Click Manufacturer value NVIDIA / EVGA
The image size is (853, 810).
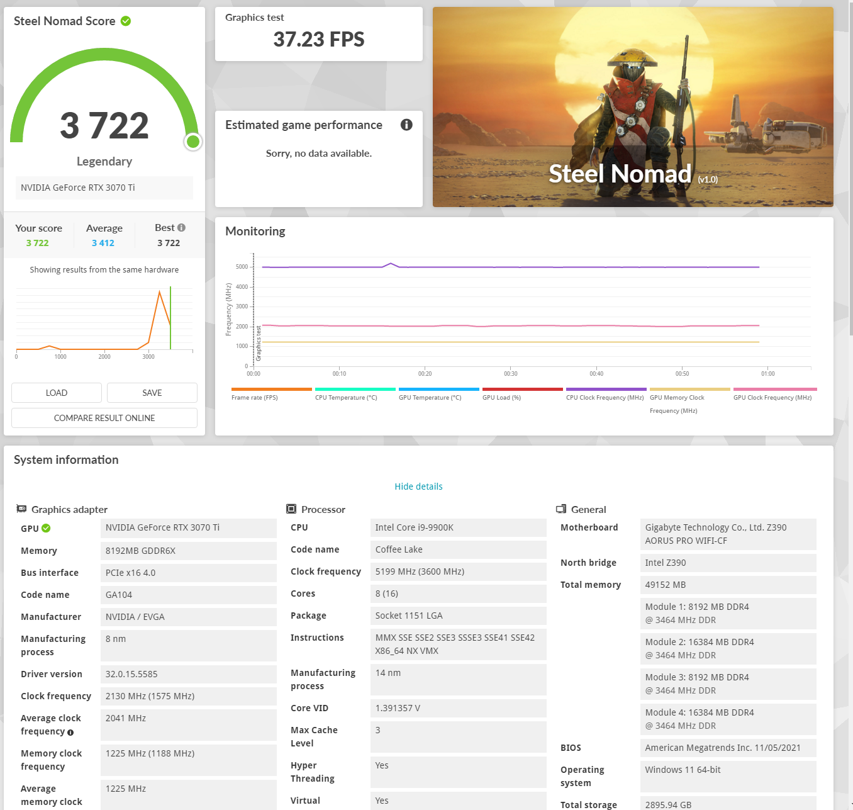(x=189, y=617)
